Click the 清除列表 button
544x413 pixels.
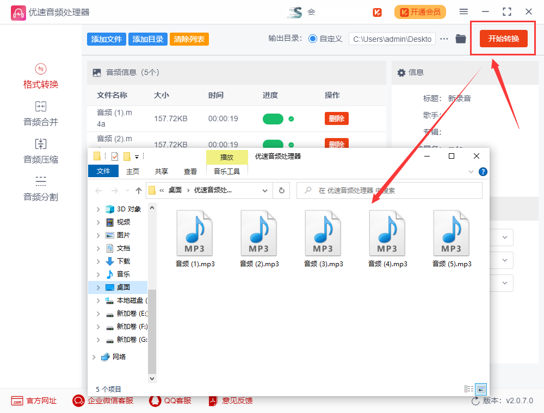(x=189, y=39)
